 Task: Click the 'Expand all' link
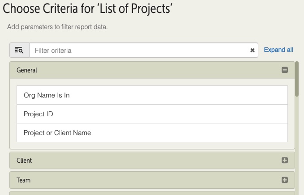[278, 50]
